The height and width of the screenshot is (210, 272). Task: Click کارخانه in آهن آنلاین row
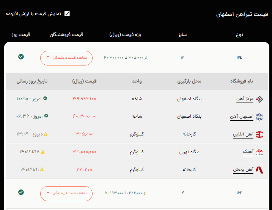pyautogui.click(x=189, y=134)
